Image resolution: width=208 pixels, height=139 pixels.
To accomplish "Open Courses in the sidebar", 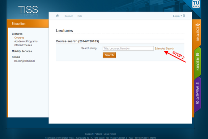I will pyautogui.click(x=19, y=38).
